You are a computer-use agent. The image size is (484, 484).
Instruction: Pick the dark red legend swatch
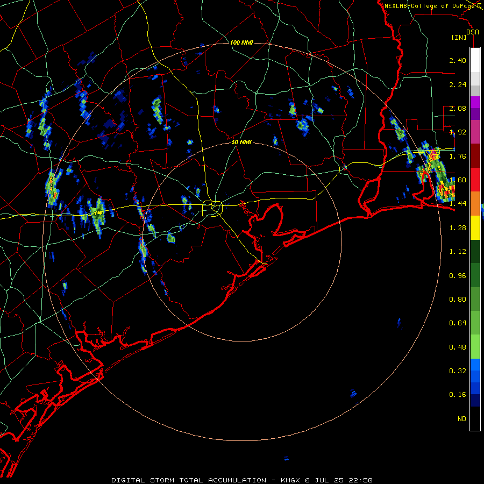click(475, 156)
